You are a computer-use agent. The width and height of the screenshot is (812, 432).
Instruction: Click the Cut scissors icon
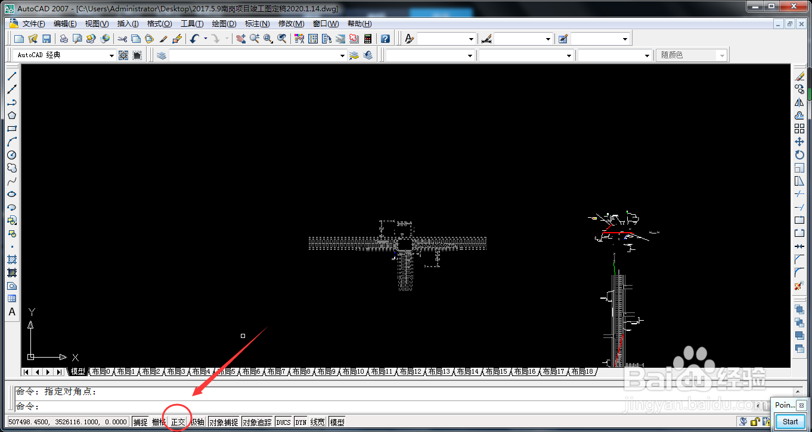122,39
